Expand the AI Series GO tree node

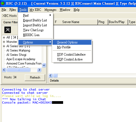pos(4,46)
